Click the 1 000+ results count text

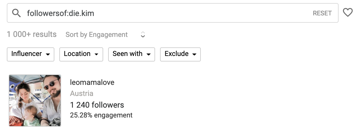[32, 34]
